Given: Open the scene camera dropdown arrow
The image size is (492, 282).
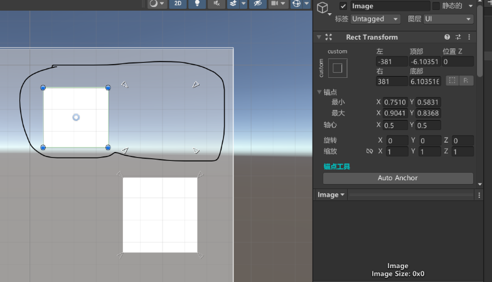Looking at the screenshot, I should [283, 4].
